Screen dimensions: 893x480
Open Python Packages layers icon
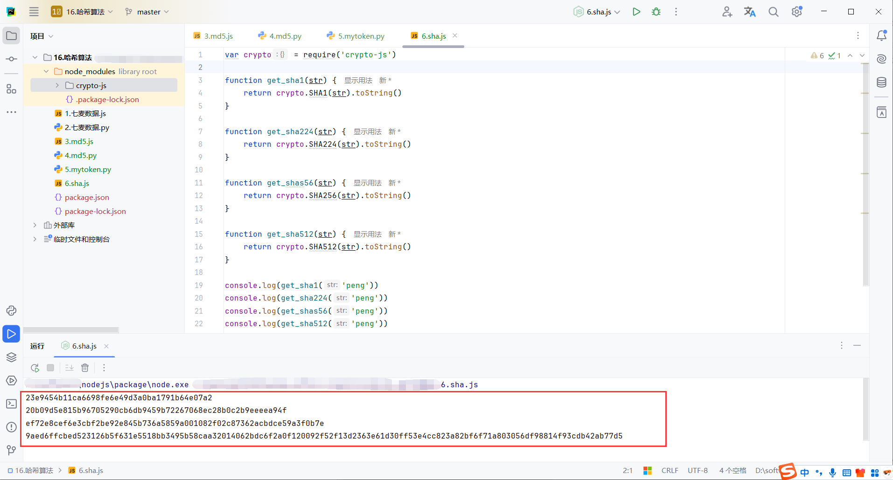(11, 357)
